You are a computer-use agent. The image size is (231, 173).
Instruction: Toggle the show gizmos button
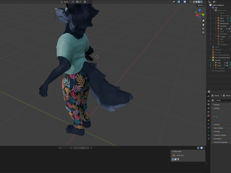click(x=179, y=2)
